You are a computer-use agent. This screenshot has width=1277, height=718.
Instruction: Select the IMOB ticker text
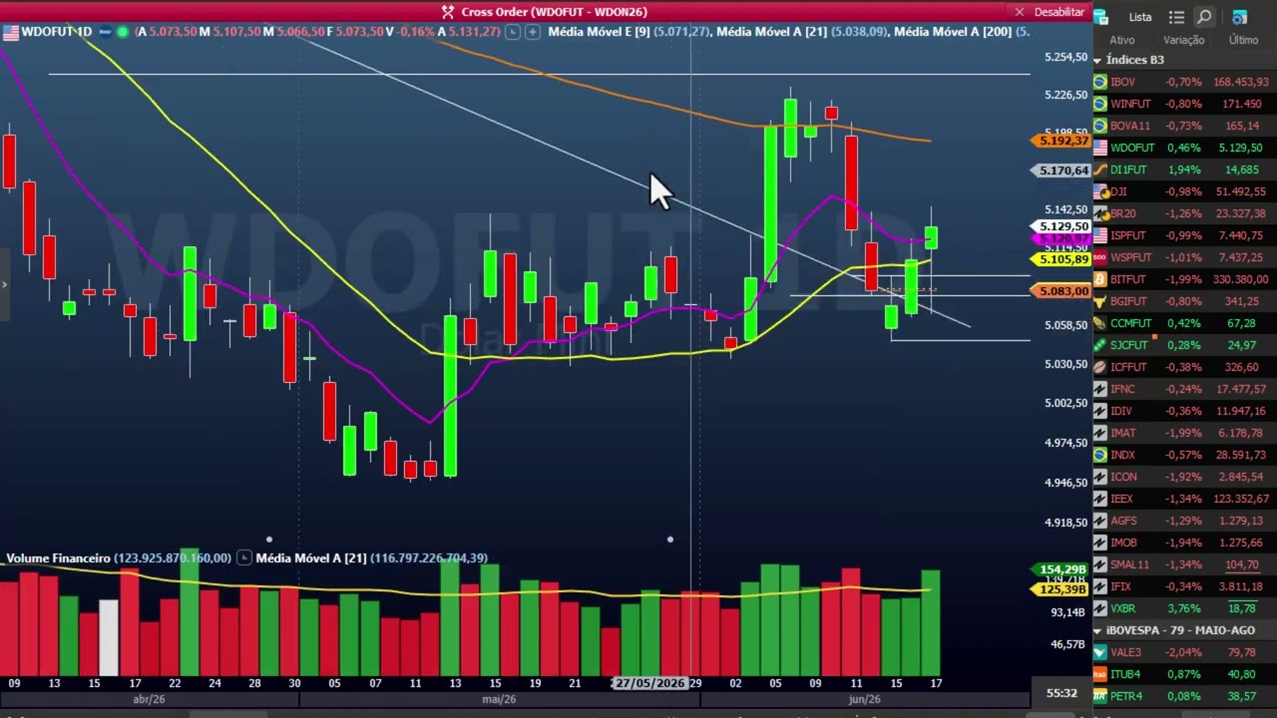tap(1123, 542)
